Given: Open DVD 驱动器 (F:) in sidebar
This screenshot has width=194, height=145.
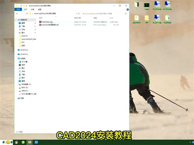Looking at the screenshot, I should click(29, 94).
